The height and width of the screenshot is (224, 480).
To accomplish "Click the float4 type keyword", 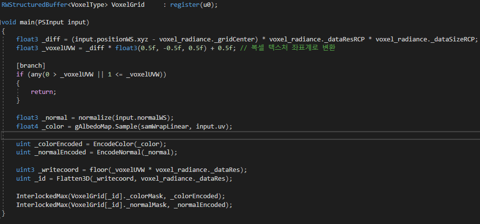I will pyautogui.click(x=27, y=126).
